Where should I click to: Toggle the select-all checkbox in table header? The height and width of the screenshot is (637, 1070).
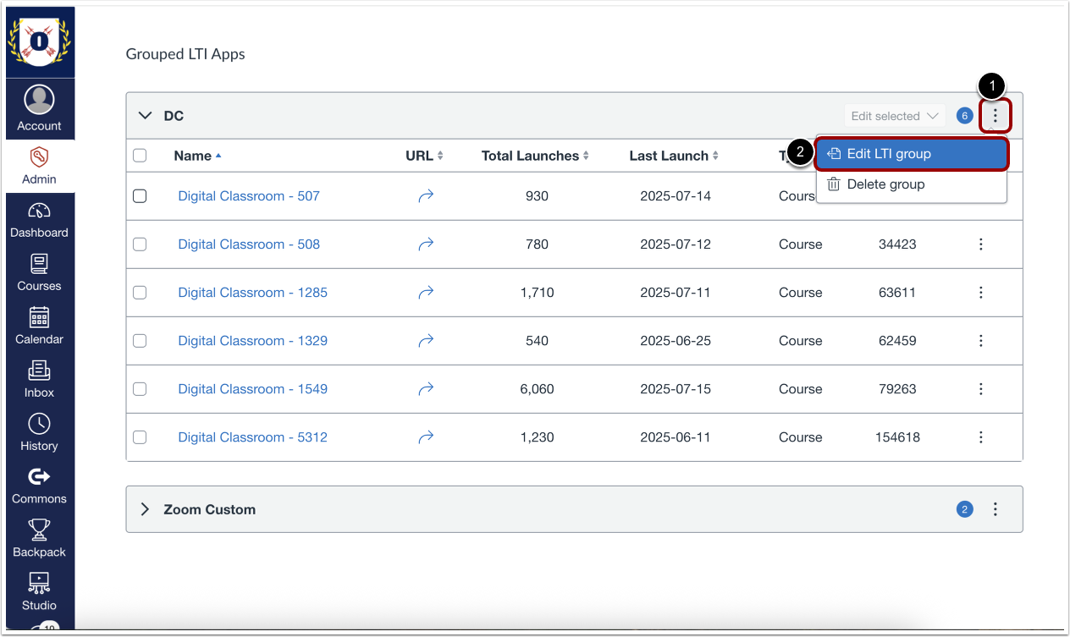140,156
